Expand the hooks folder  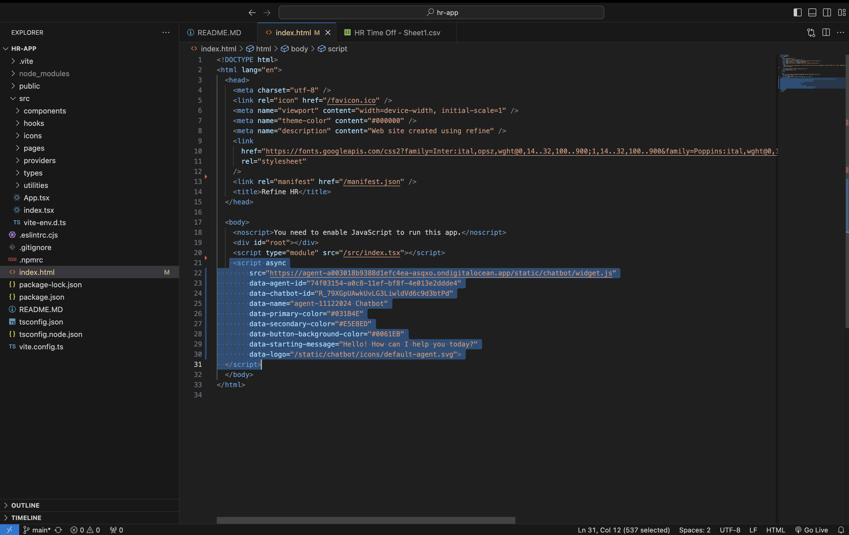89,123
